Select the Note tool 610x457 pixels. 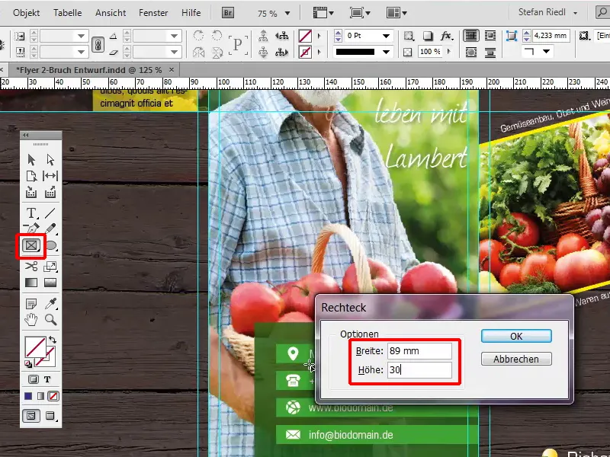coord(31,303)
